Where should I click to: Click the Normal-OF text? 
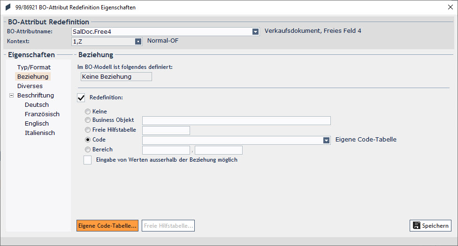(163, 41)
